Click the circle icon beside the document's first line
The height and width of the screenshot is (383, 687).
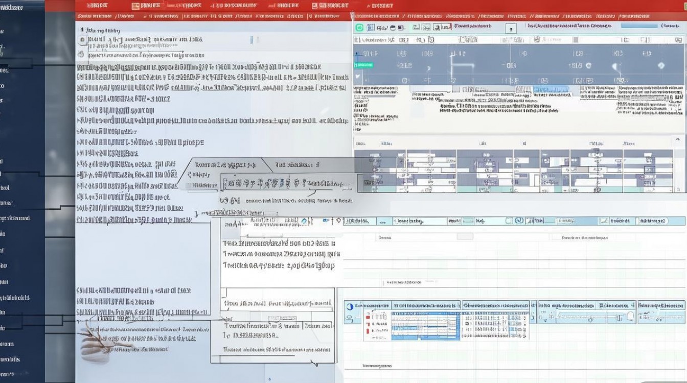pyautogui.click(x=82, y=40)
